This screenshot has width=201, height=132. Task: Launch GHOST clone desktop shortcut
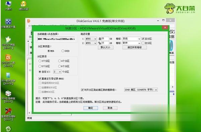8,43
